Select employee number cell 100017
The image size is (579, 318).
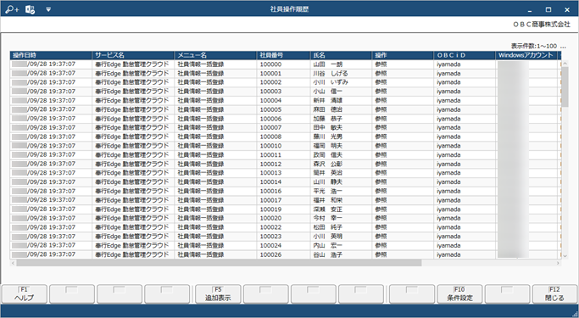(x=283, y=200)
